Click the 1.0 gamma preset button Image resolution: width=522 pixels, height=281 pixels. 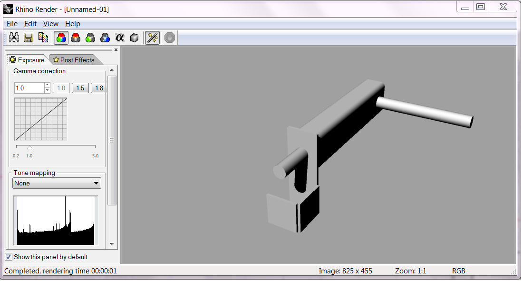[x=61, y=88]
